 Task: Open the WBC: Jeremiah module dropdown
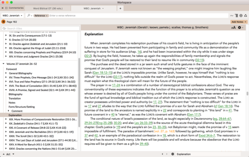pyautogui.click(x=12, y=16)
